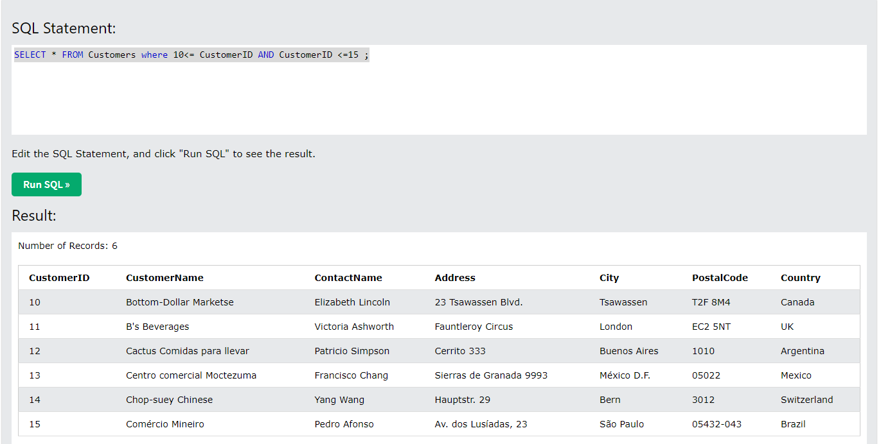Image resolution: width=881 pixels, height=444 pixels.
Task: Click the country Brazil cell
Action: coord(793,424)
